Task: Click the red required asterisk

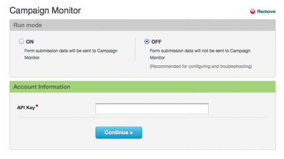Action: [37, 106]
